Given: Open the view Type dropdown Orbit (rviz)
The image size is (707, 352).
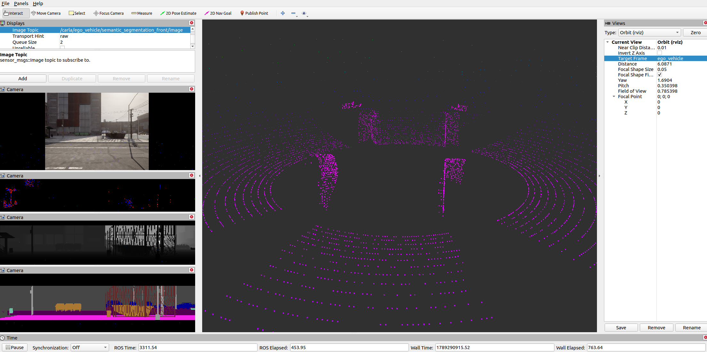Looking at the screenshot, I should pyautogui.click(x=649, y=33).
